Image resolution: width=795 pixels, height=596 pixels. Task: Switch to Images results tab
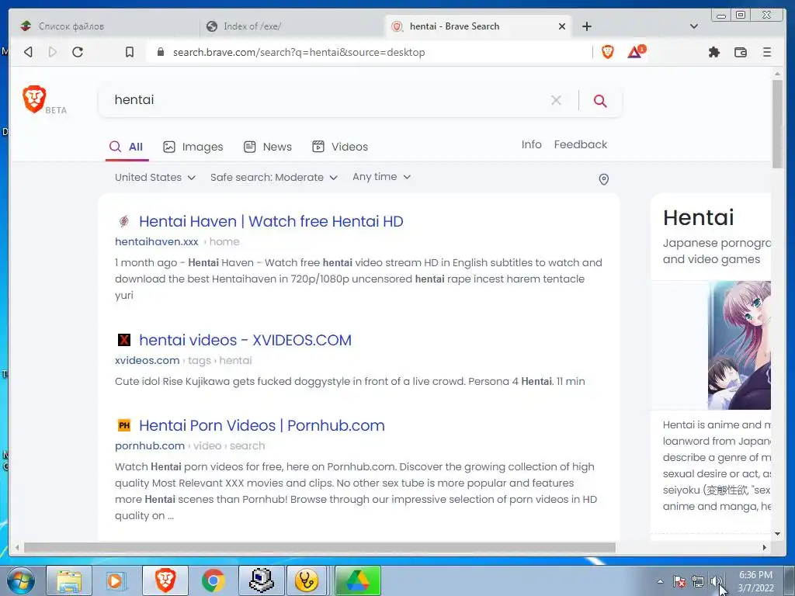pyautogui.click(x=193, y=147)
